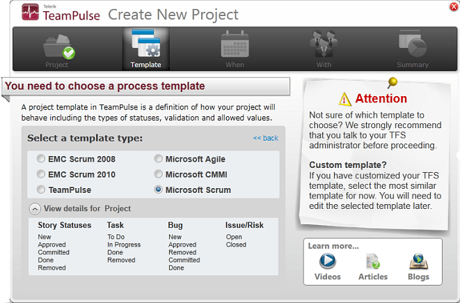Click the To Do task status
Screen dimensions: 460x303
[x=116, y=237]
